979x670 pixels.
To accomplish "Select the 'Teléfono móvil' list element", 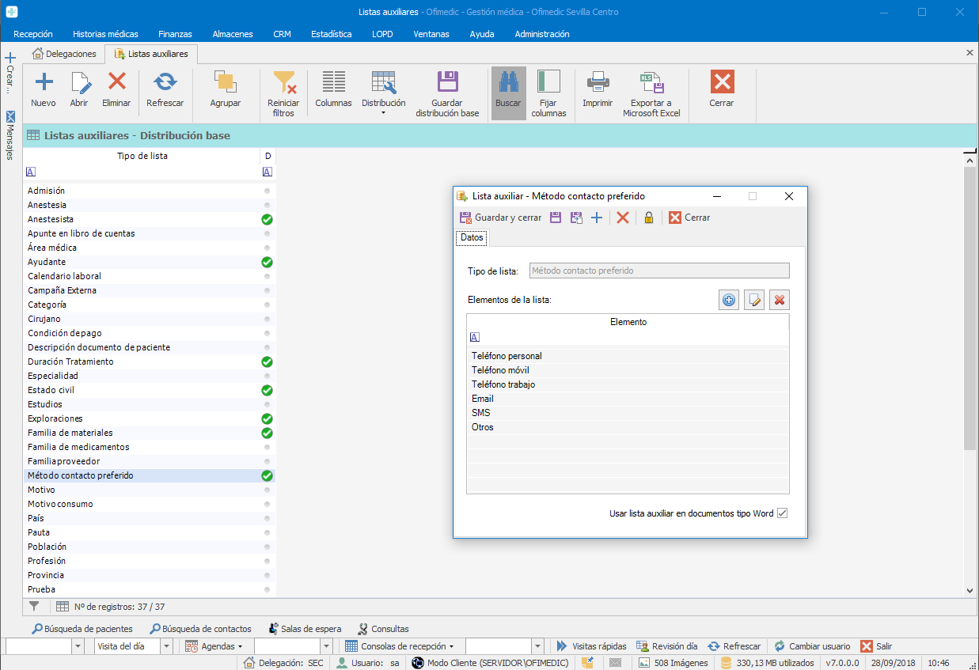I will (x=500, y=370).
